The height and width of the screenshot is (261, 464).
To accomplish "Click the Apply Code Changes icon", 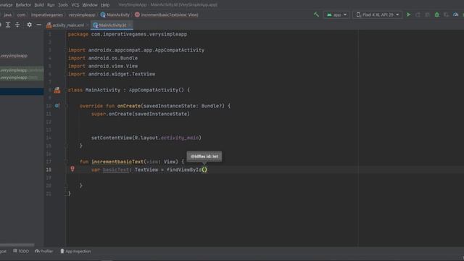I will click(x=427, y=14).
